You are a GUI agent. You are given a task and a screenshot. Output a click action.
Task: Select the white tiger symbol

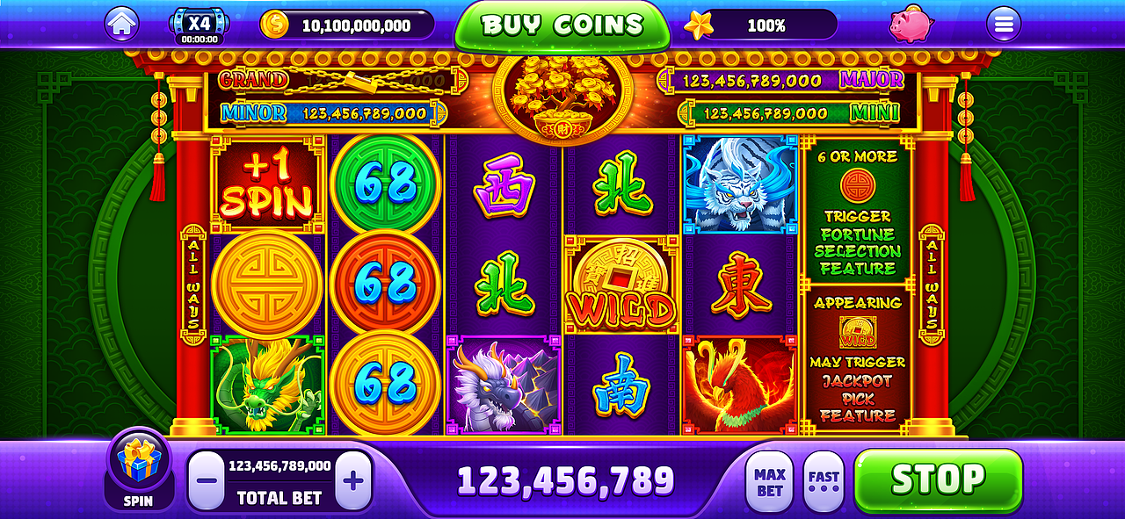coord(738,184)
